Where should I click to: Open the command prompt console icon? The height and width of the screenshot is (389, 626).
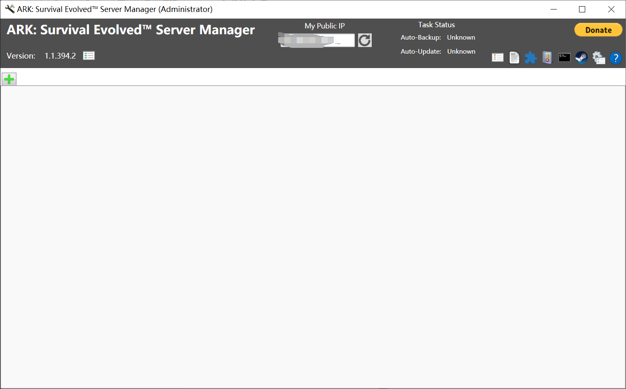(x=564, y=57)
